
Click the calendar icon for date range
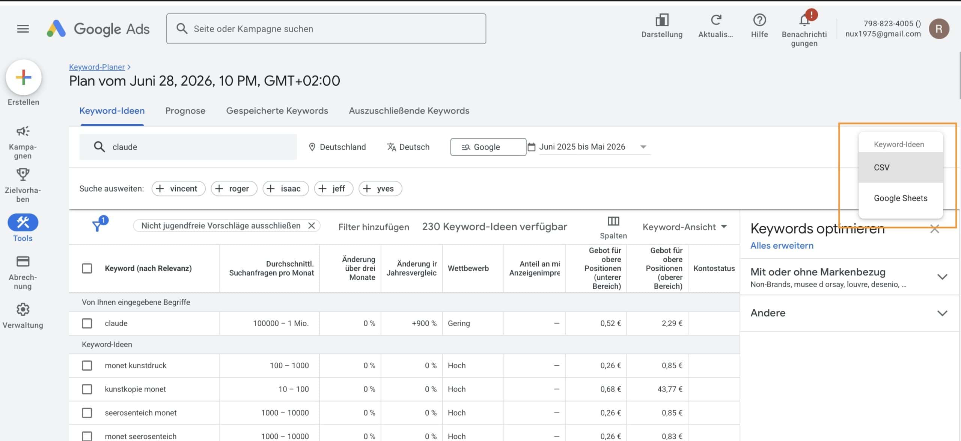coord(532,147)
